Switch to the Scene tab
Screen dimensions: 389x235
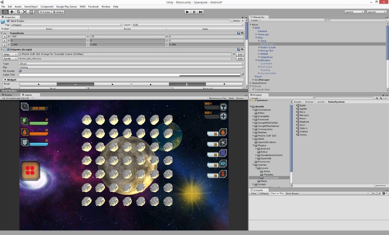pos(7,95)
